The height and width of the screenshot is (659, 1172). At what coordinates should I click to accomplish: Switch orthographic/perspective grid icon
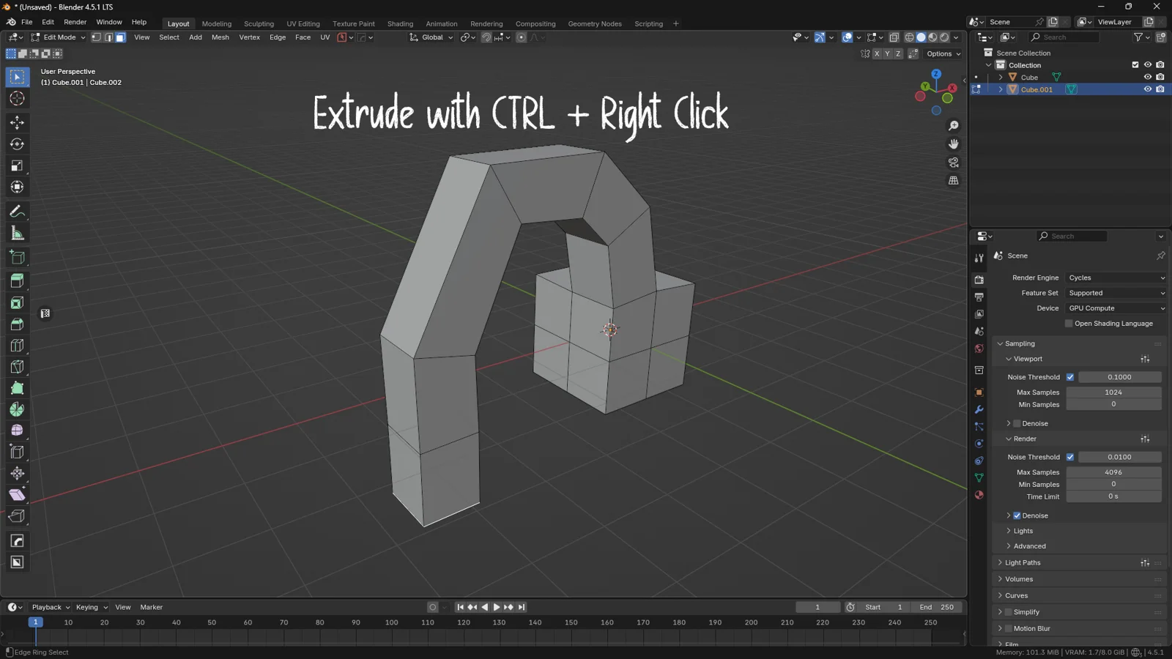coord(953,180)
